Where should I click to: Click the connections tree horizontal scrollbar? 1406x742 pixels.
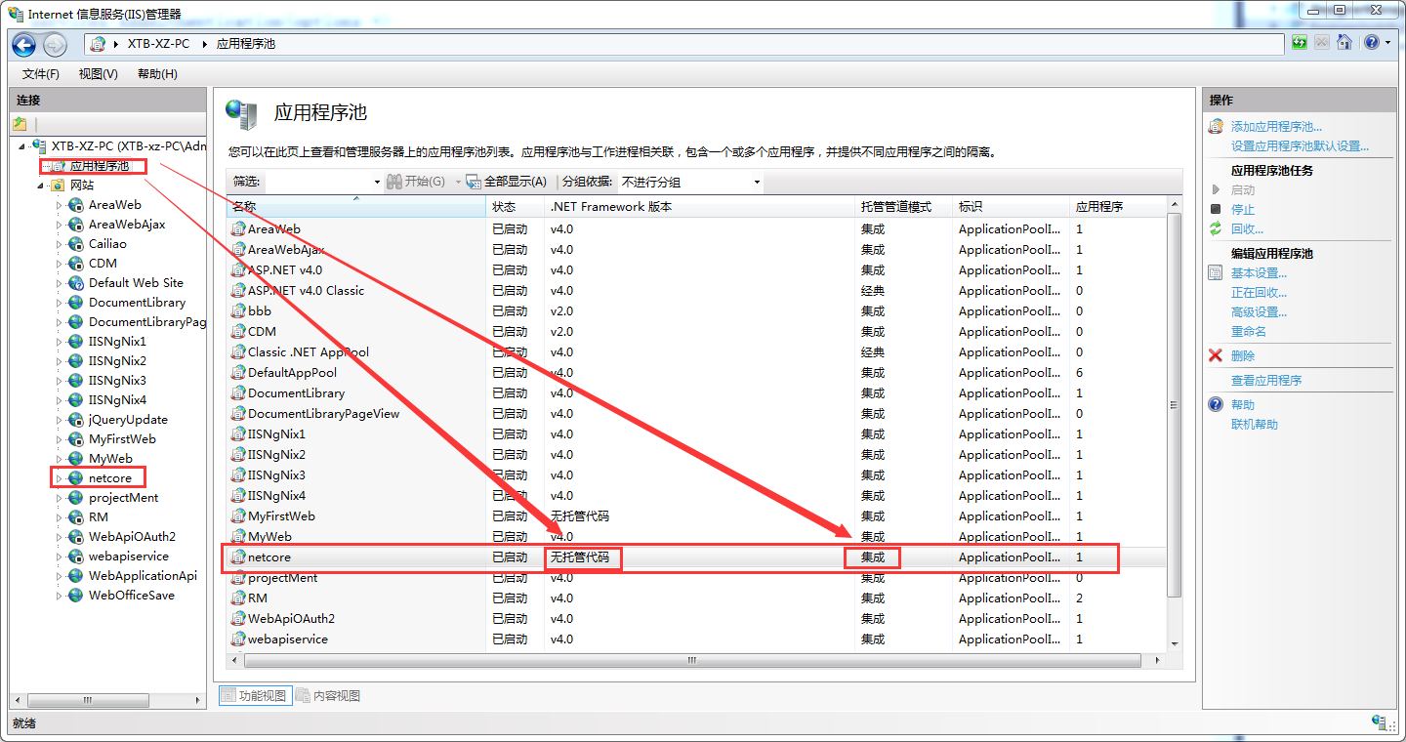point(88,700)
